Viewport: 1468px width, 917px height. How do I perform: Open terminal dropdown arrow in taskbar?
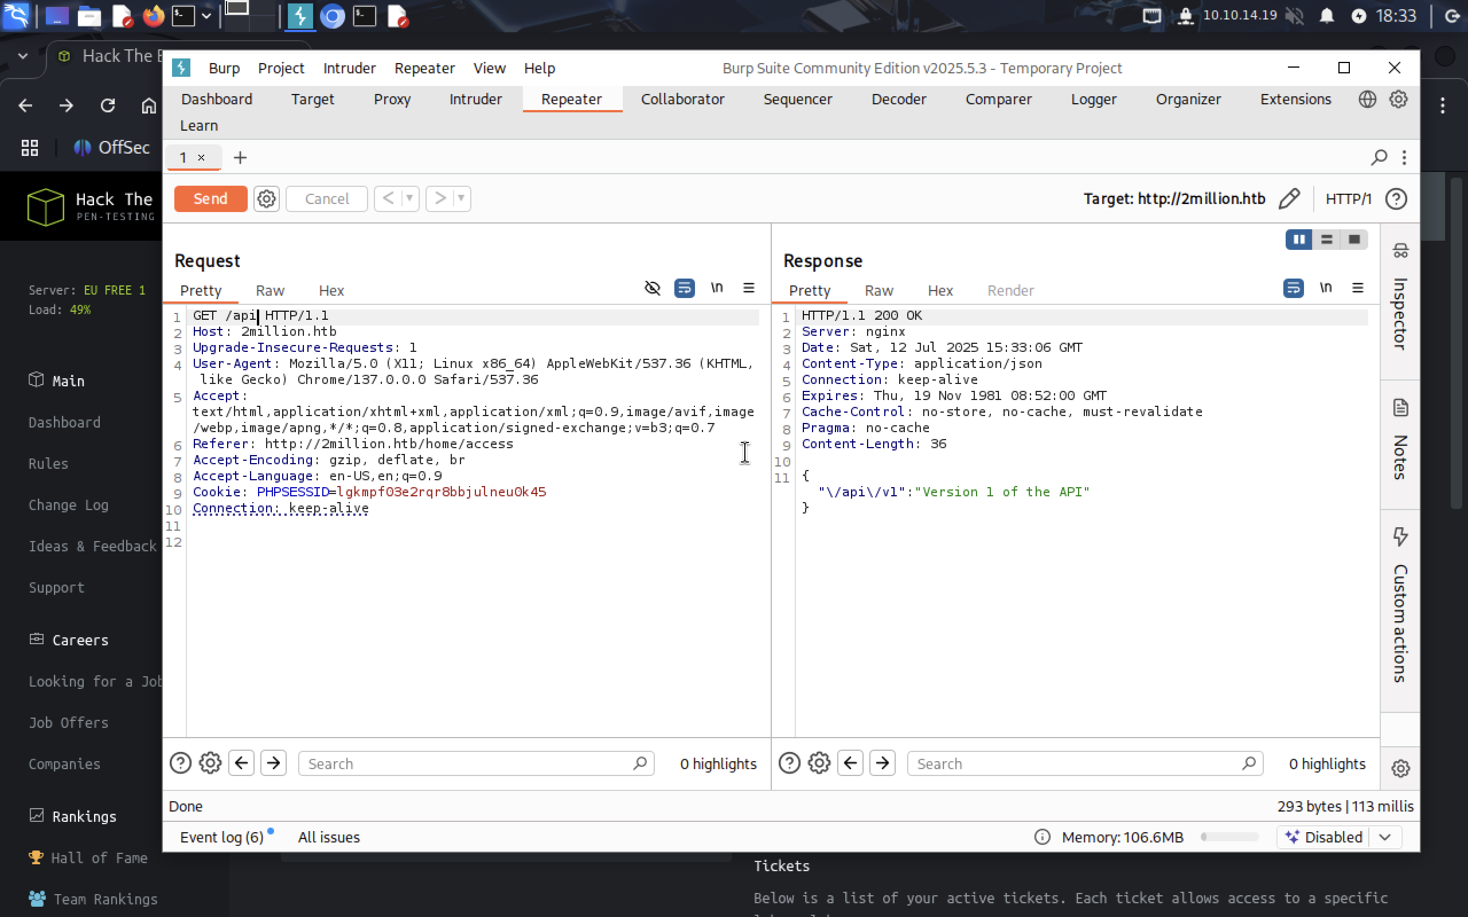pyautogui.click(x=206, y=16)
